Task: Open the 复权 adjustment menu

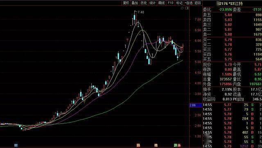Action: click(126, 3)
